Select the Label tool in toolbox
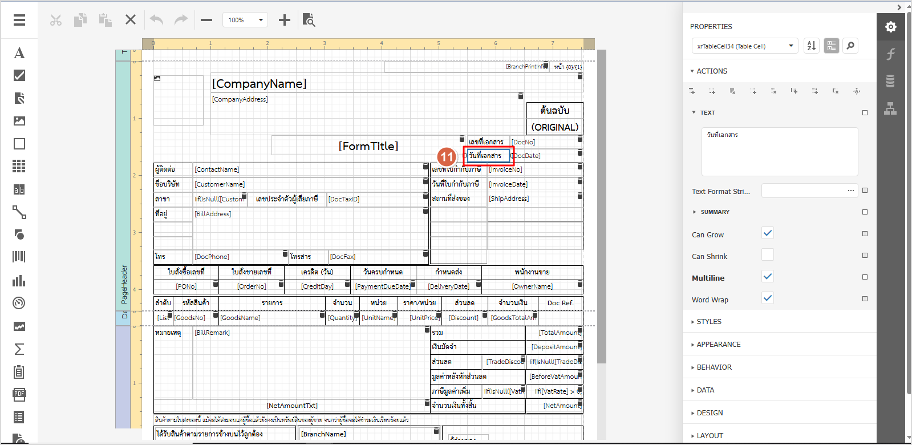This screenshot has height=445, width=912. tap(19, 53)
